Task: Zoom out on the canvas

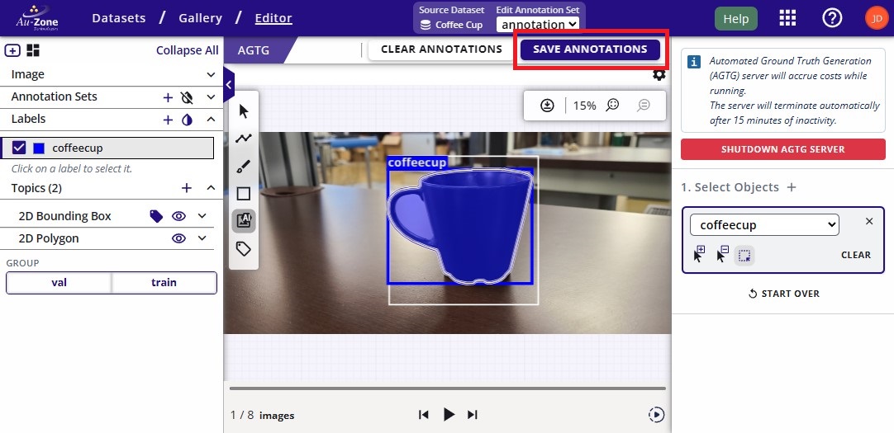Action: (644, 106)
